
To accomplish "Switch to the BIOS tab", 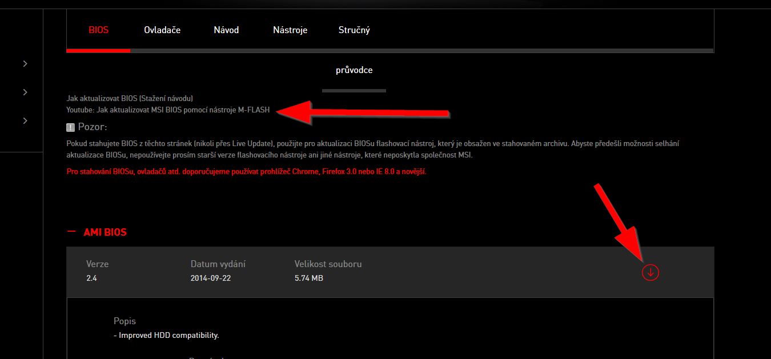I will (x=98, y=30).
